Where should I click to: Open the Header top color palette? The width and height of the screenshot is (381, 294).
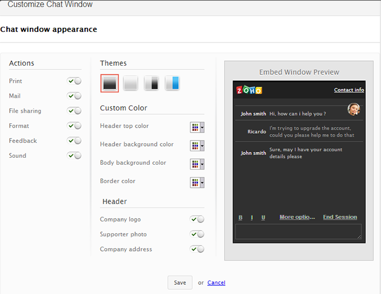[x=195, y=127]
